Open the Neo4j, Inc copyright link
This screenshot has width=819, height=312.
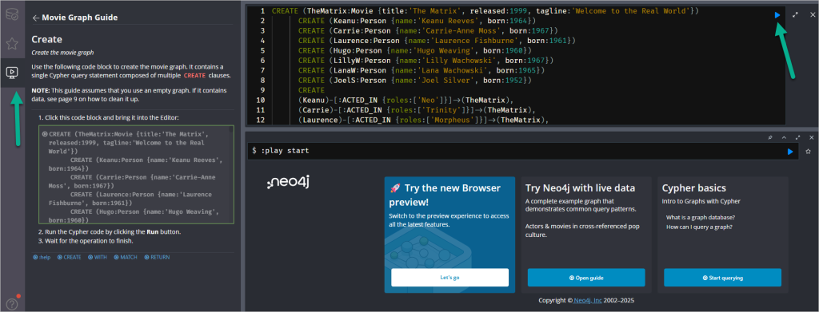(588, 301)
